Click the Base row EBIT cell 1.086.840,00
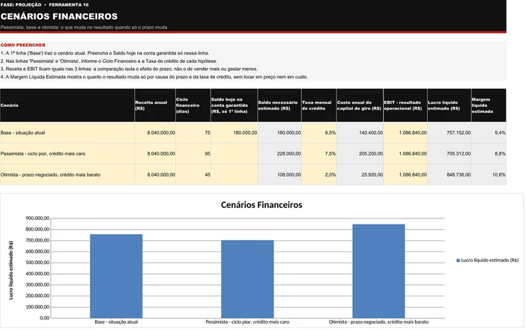The height and width of the screenshot is (330, 526). click(405, 132)
